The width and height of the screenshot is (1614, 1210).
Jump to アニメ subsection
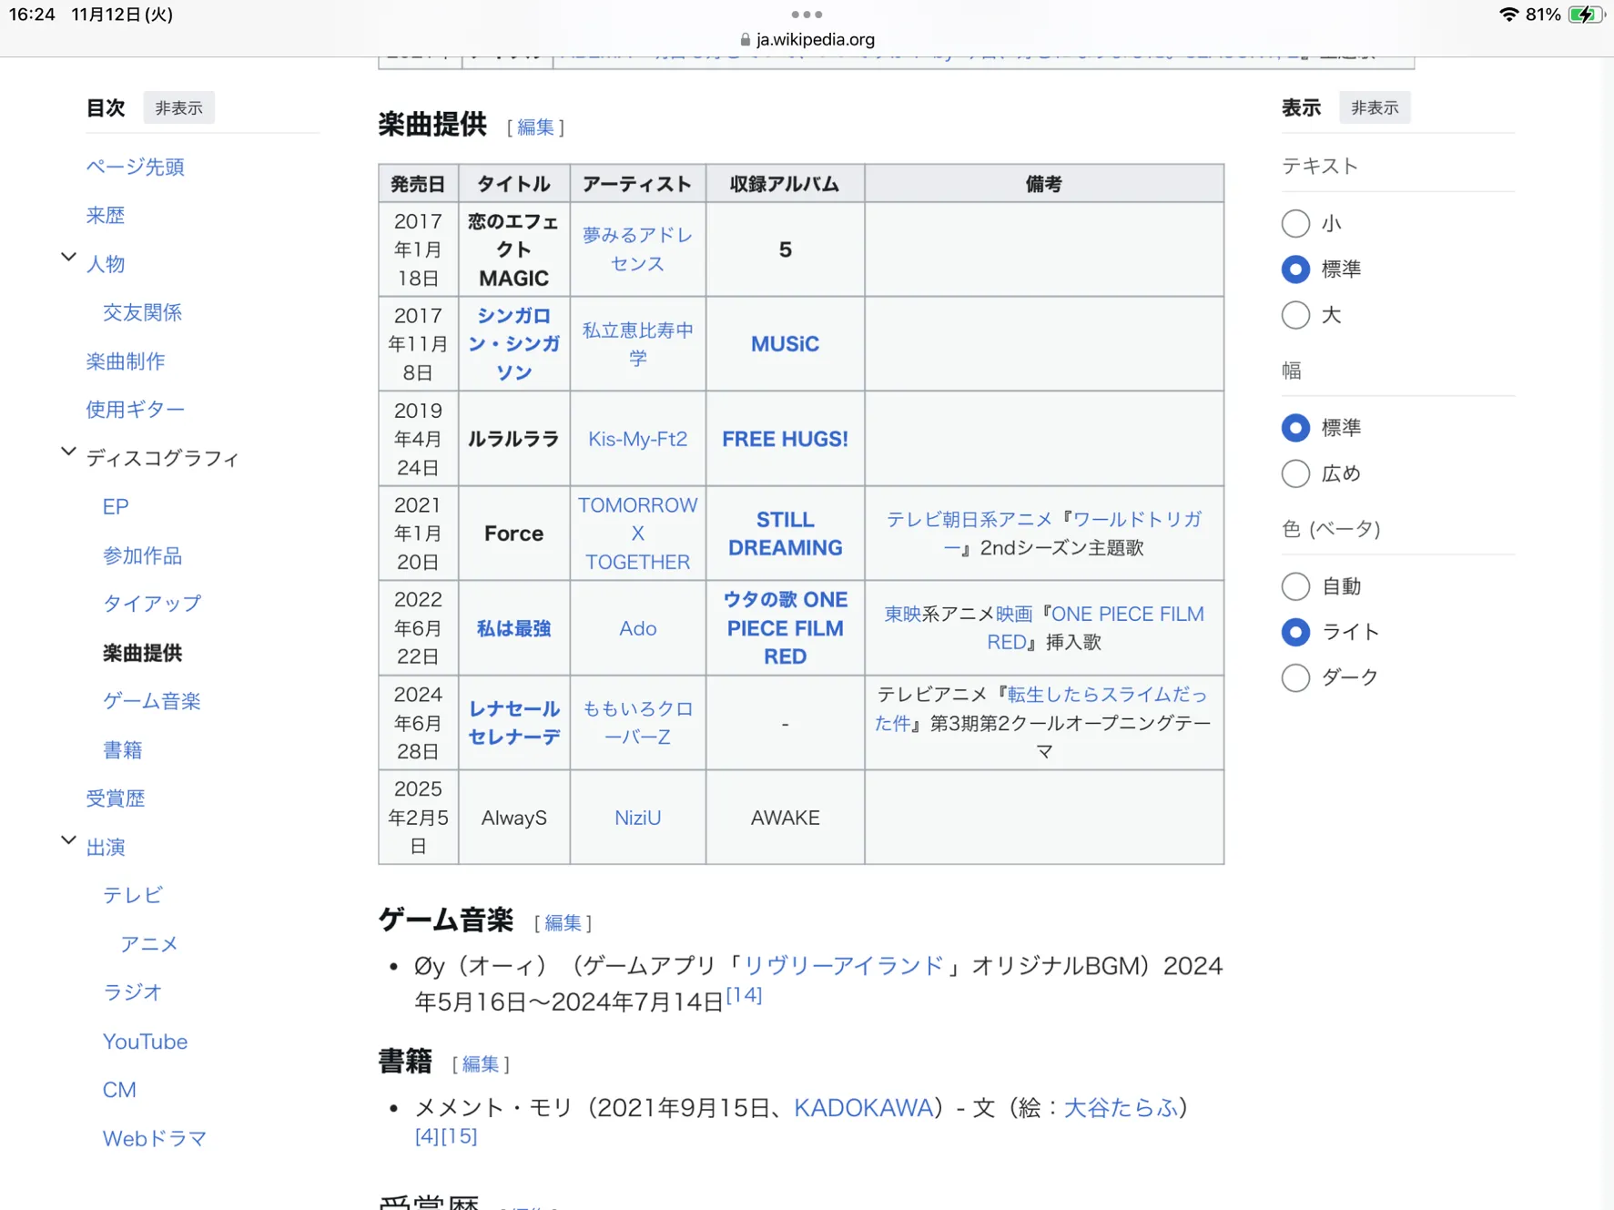point(149,944)
